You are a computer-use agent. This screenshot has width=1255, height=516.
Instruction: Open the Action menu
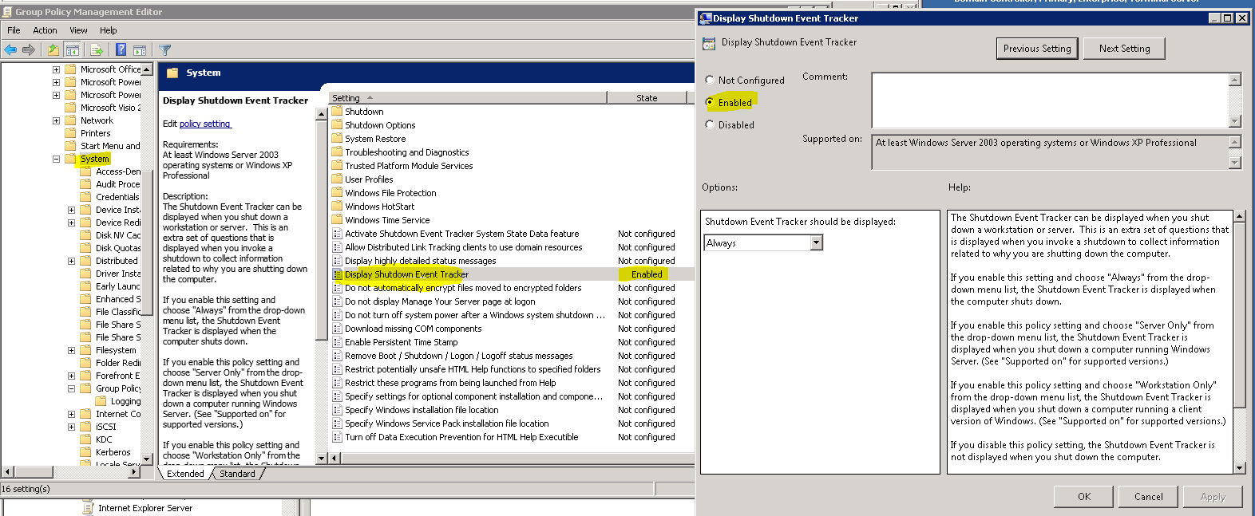[x=45, y=30]
